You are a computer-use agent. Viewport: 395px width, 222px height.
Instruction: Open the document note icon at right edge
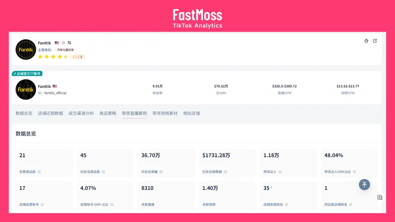tap(380, 197)
